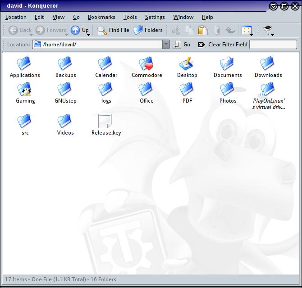This screenshot has height=288, width=302.
Task: Click the window shade menu button
Action: [x=273, y=6]
